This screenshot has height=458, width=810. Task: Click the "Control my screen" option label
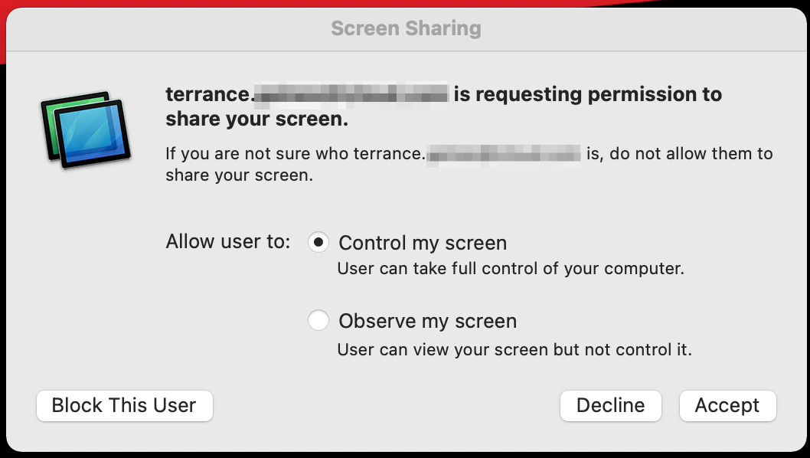[423, 243]
